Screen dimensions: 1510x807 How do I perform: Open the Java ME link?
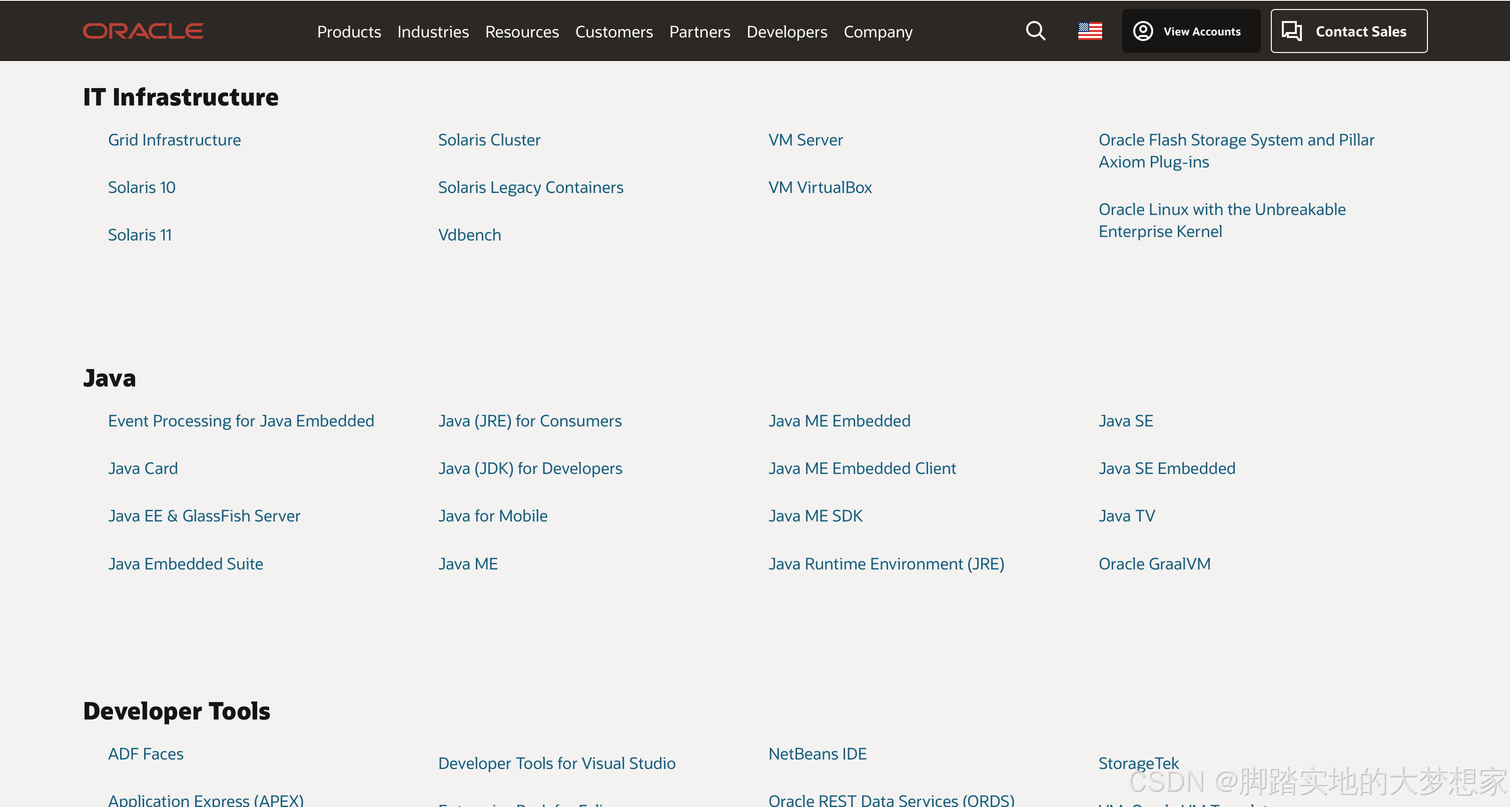pyautogui.click(x=468, y=564)
